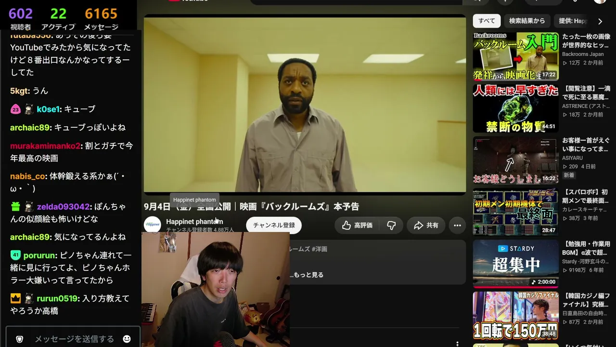The width and height of the screenshot is (616, 347).
Task: Click the shield icon in the chat box
Action: [20, 339]
